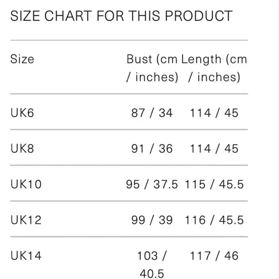The width and height of the screenshot is (279, 279).
Task: Select the '99 / 39' bust measurement
Action: coord(152,220)
